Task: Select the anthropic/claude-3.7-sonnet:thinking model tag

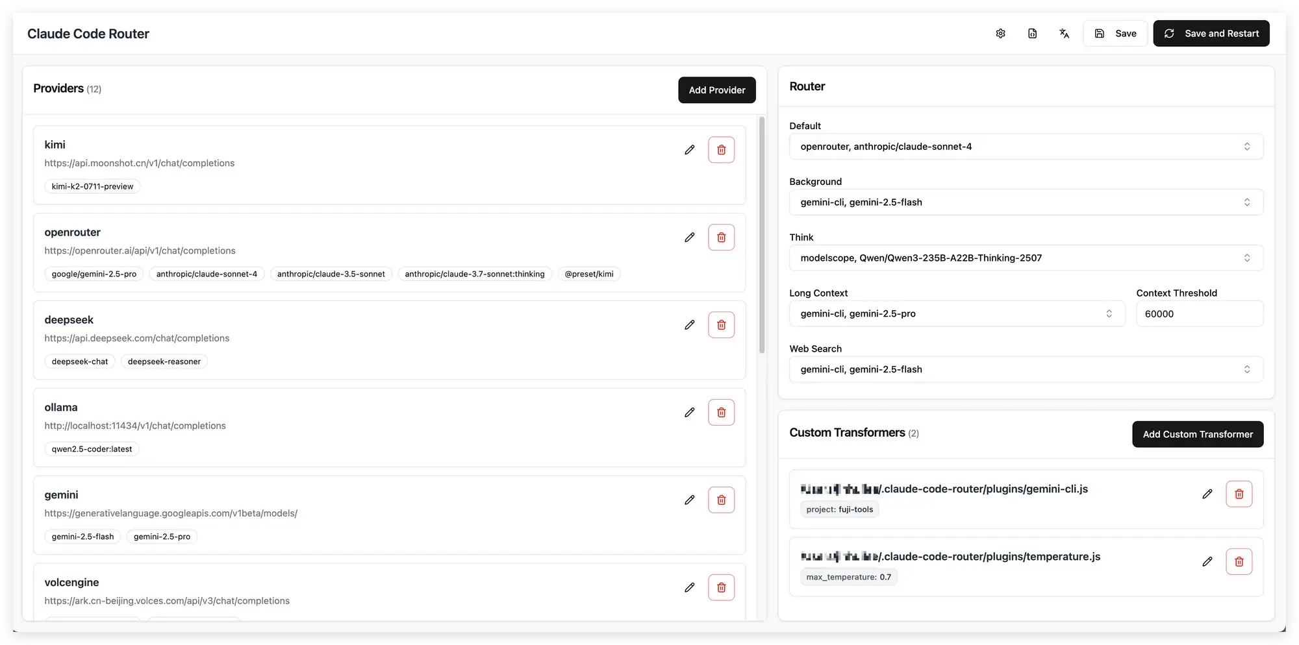Action: pos(474,274)
